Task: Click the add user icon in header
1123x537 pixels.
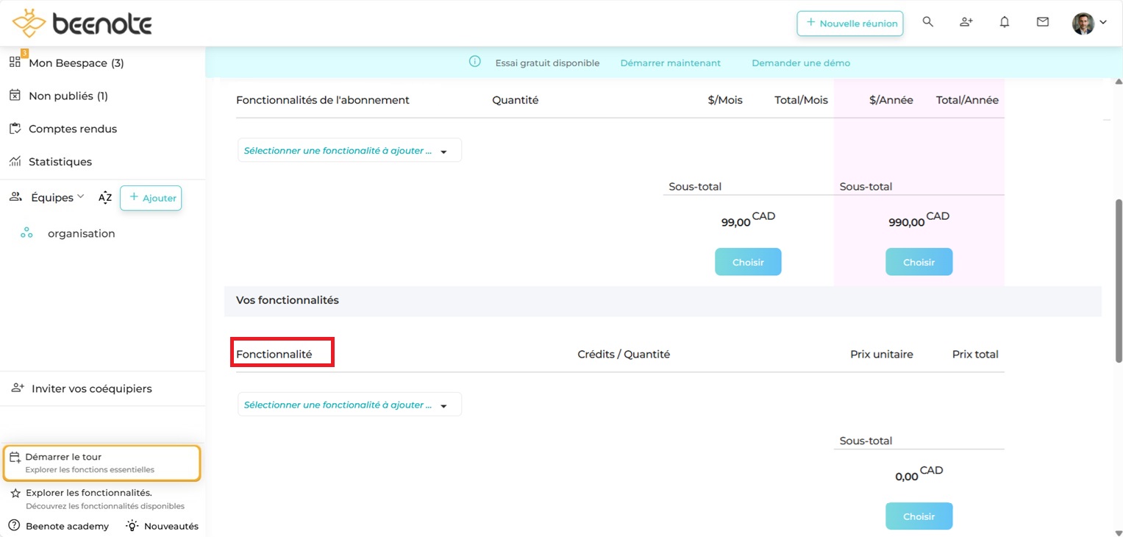Action: pyautogui.click(x=966, y=22)
